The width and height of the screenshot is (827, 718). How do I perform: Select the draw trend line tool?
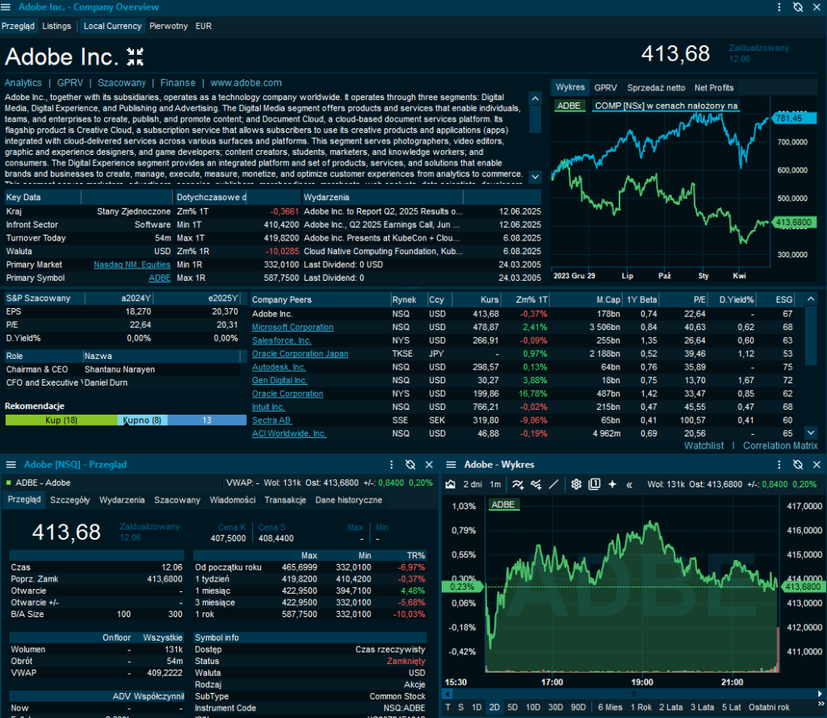click(554, 484)
